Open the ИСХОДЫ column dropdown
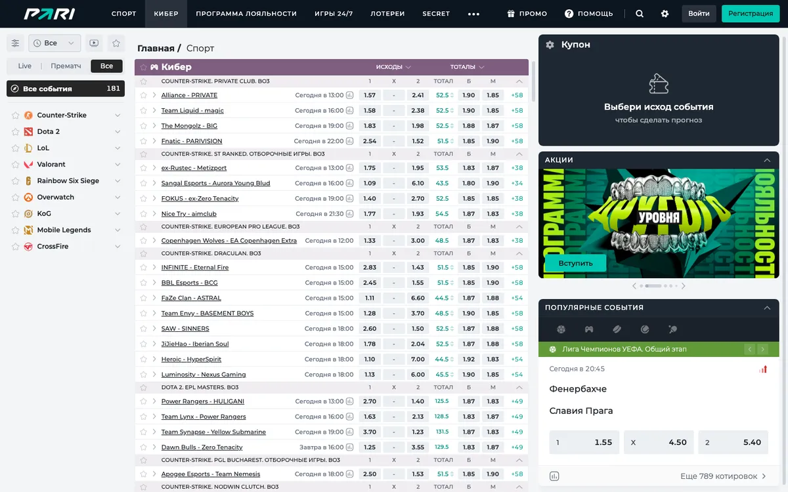The height and width of the screenshot is (492, 788). [x=393, y=67]
